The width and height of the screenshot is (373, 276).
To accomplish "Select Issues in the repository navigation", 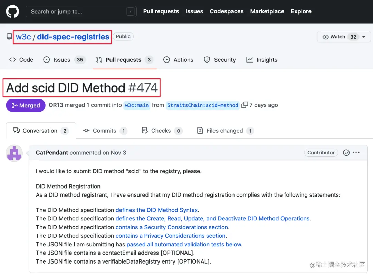I will point(62,60).
